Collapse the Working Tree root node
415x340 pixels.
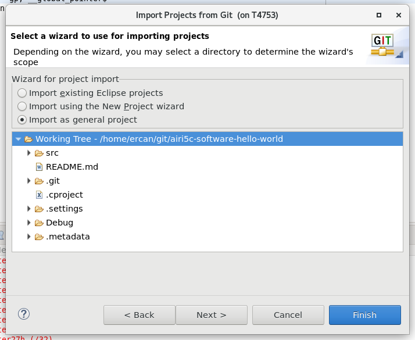point(18,139)
